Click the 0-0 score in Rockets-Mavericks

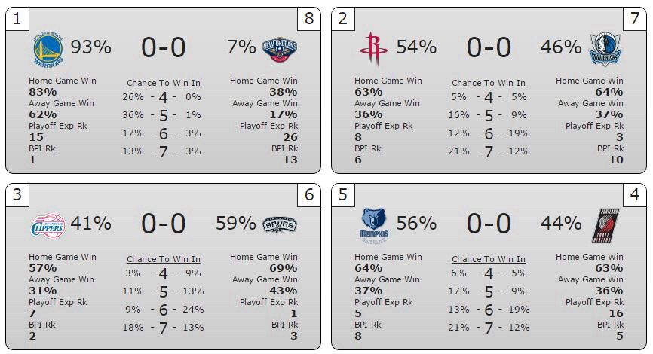489,47
